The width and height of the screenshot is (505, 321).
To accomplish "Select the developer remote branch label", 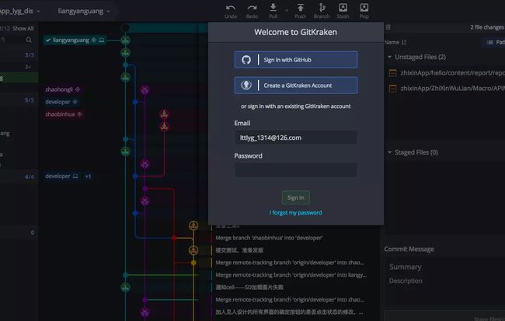I will 61,102.
